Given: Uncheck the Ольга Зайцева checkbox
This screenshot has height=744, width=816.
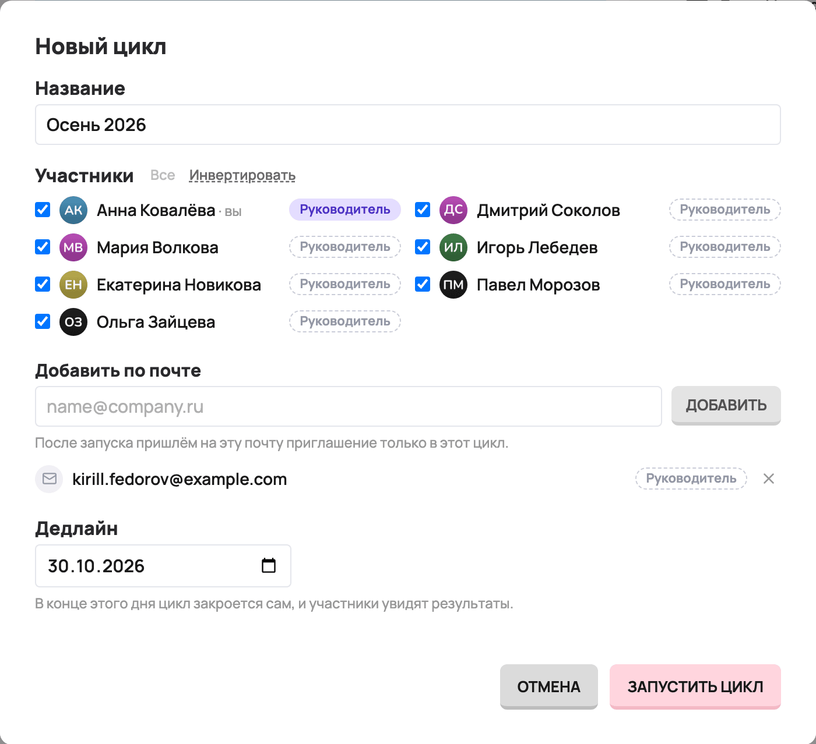Looking at the screenshot, I should coord(43,321).
